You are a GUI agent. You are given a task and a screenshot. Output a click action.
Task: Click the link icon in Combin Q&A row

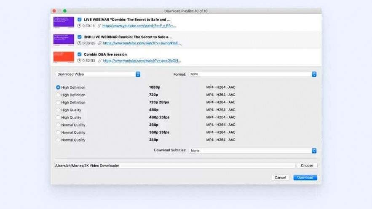tap(99, 61)
